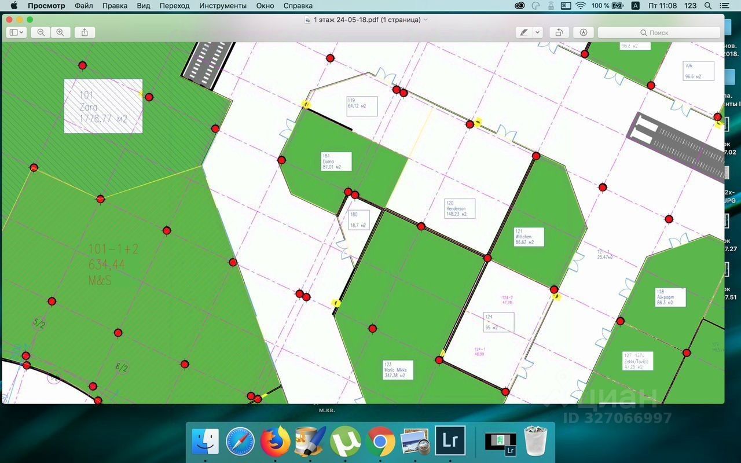Click the '121 Wittchen' store label
Viewport: 741px width, 463px height.
[x=529, y=237]
